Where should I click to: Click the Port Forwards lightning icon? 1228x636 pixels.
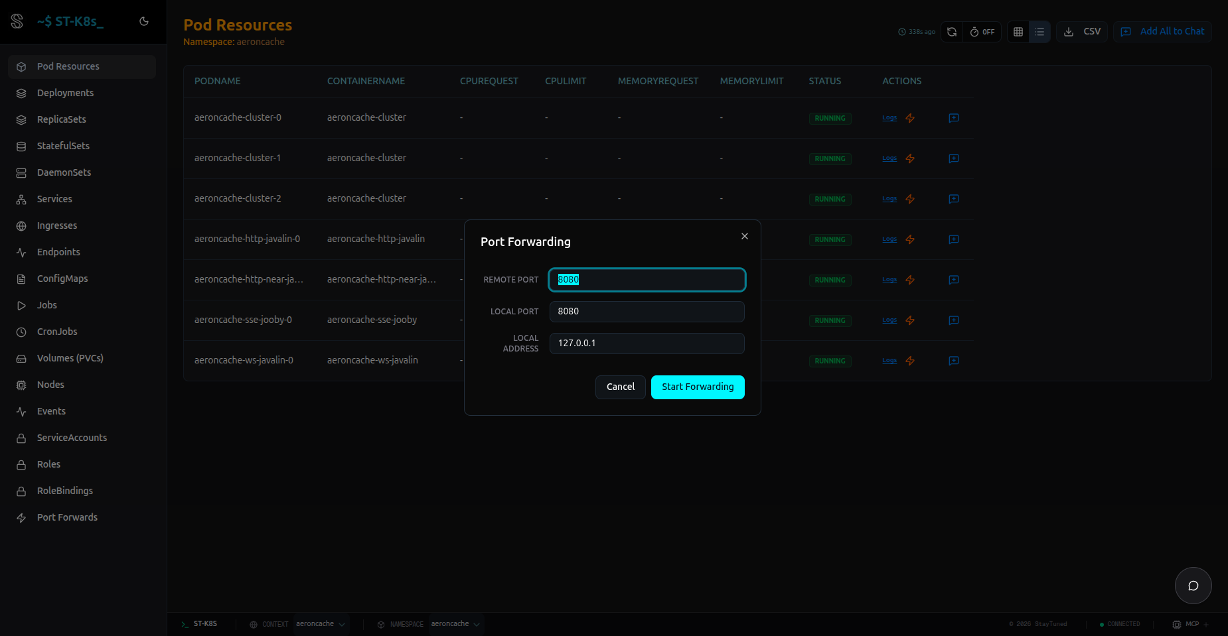click(21, 517)
